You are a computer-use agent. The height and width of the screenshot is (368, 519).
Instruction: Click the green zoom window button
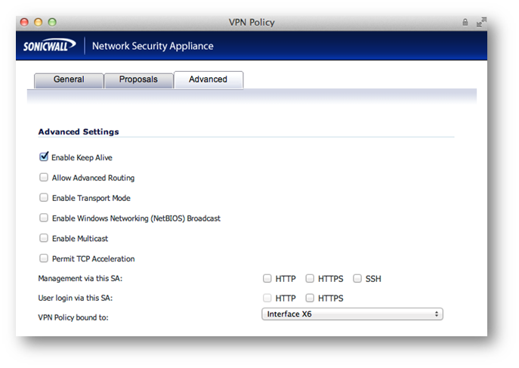(52, 22)
